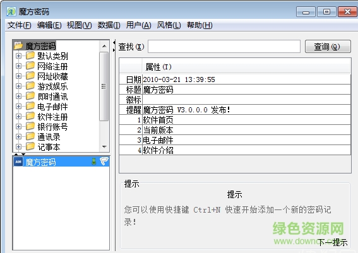Open the 风格(L) menu

click(x=169, y=25)
